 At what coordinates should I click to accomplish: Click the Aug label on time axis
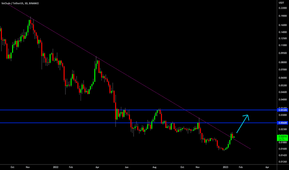click(x=154, y=167)
